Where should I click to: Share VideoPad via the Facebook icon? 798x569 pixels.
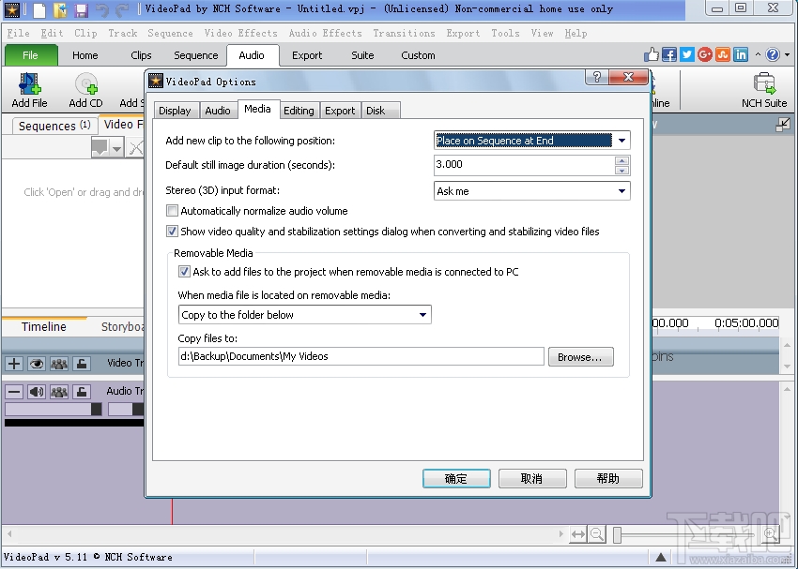(668, 54)
